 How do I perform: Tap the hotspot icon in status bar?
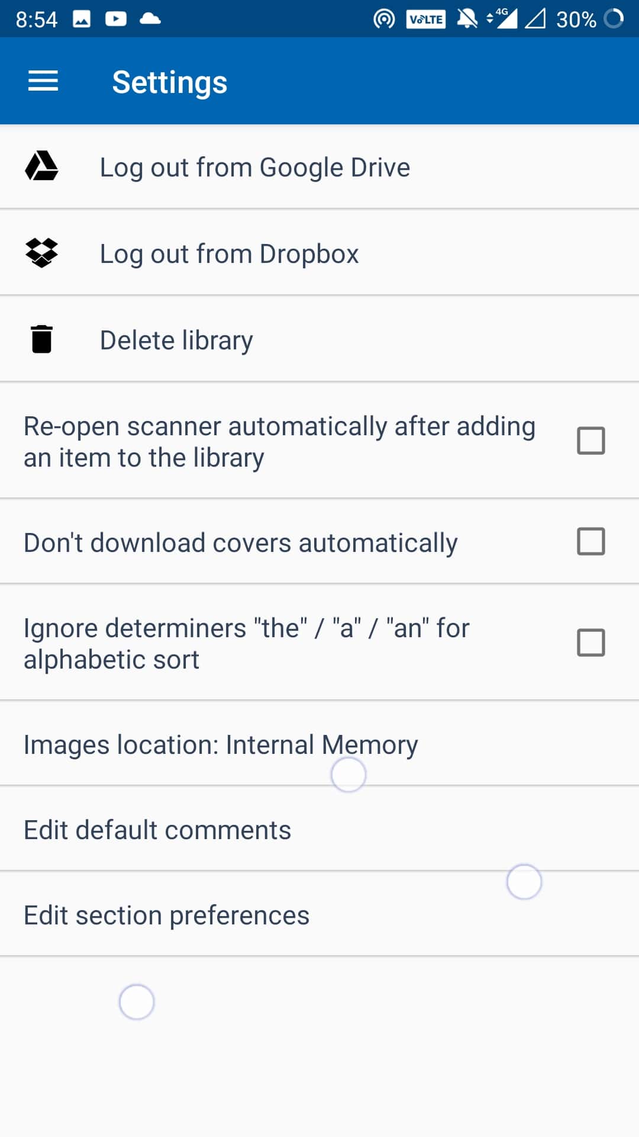click(x=384, y=19)
